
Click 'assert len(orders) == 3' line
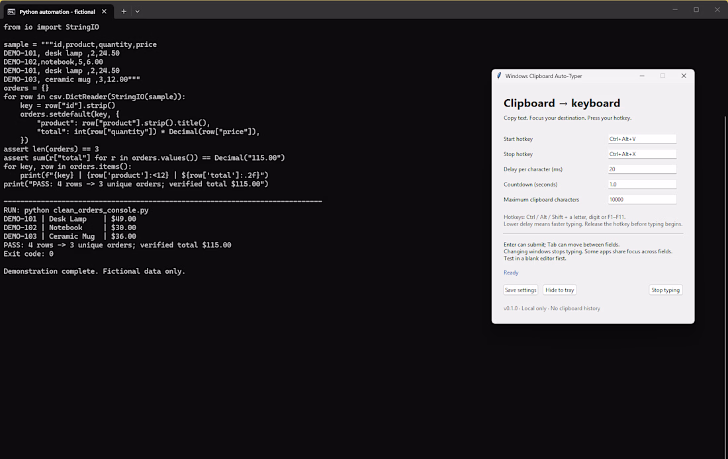(51, 149)
